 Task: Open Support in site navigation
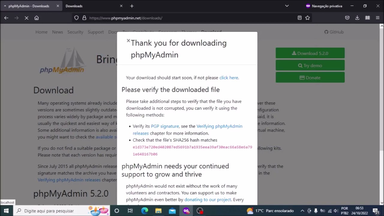click(95, 32)
